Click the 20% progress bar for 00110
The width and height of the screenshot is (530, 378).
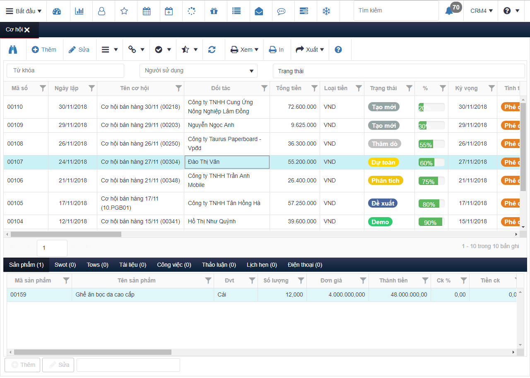[431, 108]
